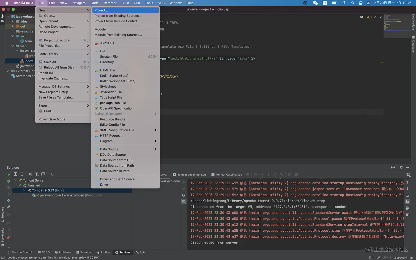
Task: Expand Open Recent submenu
Action: click(x=88, y=21)
